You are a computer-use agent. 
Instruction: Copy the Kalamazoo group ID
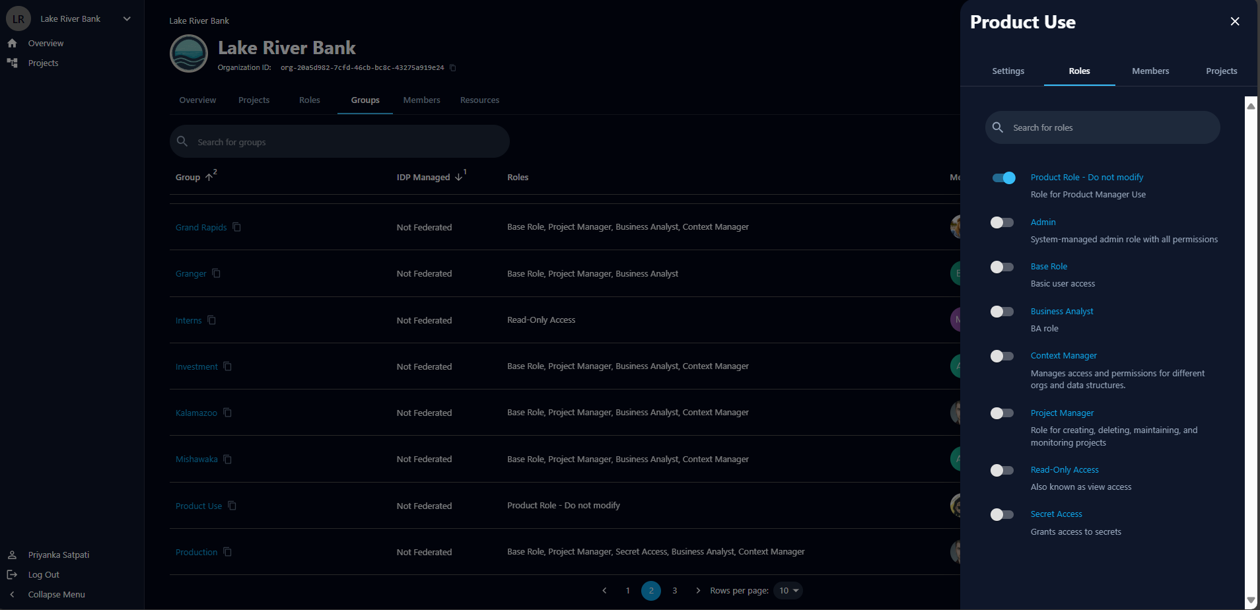[227, 413]
